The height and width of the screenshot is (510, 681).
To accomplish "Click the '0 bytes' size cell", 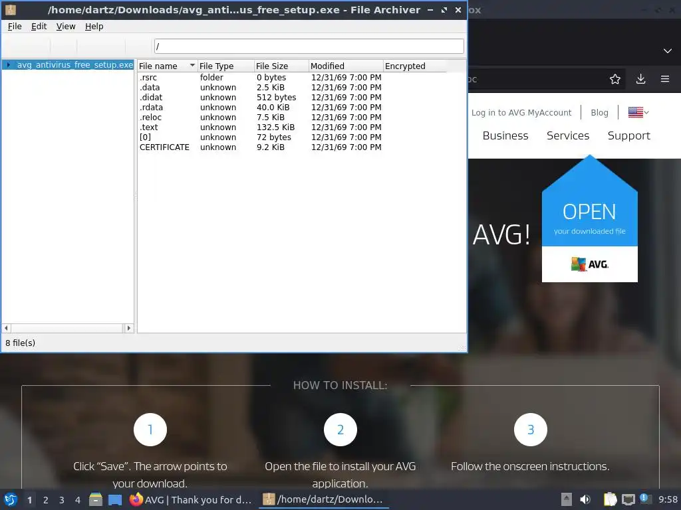I will 271,77.
